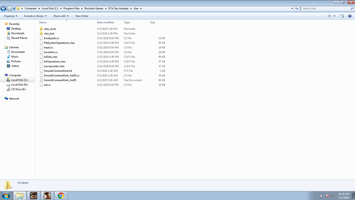
Task: Select the IntOperations.cleo file icon
Action: coord(41,62)
